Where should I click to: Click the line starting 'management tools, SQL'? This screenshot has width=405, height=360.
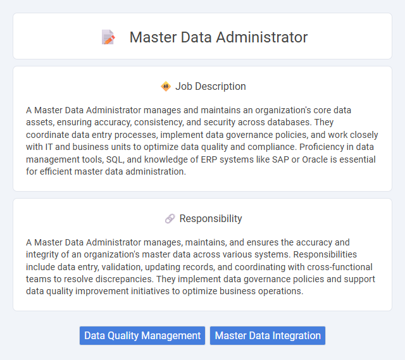pyautogui.click(x=201, y=159)
